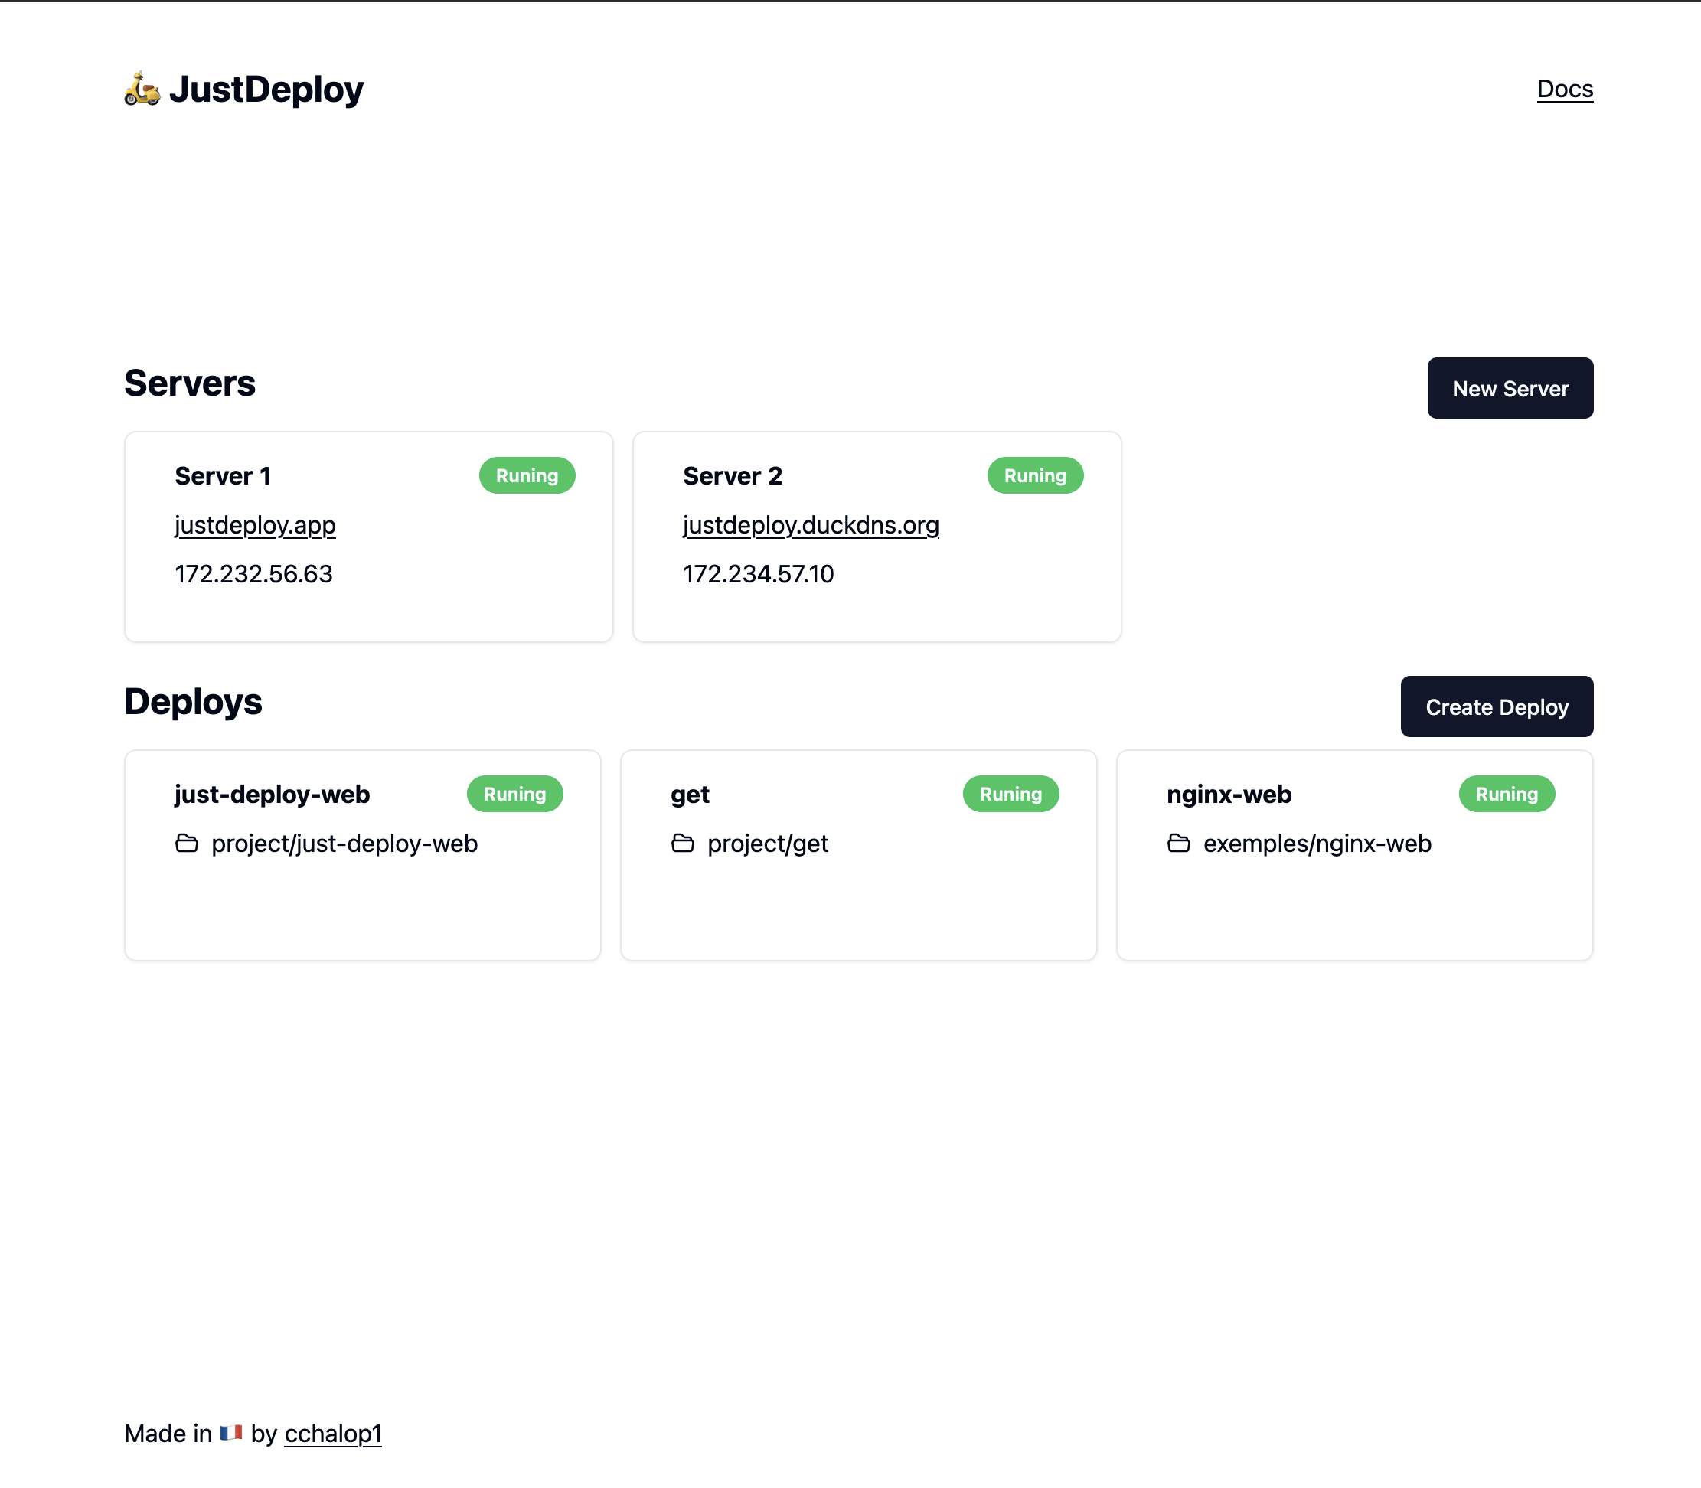Click folder icon beside exemples/nginx-web

tap(1179, 844)
